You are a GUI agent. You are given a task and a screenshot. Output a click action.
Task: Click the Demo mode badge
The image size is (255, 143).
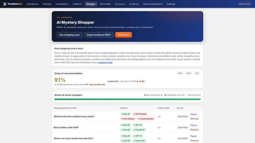coord(244,4)
